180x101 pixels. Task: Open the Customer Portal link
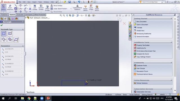coord(142,65)
